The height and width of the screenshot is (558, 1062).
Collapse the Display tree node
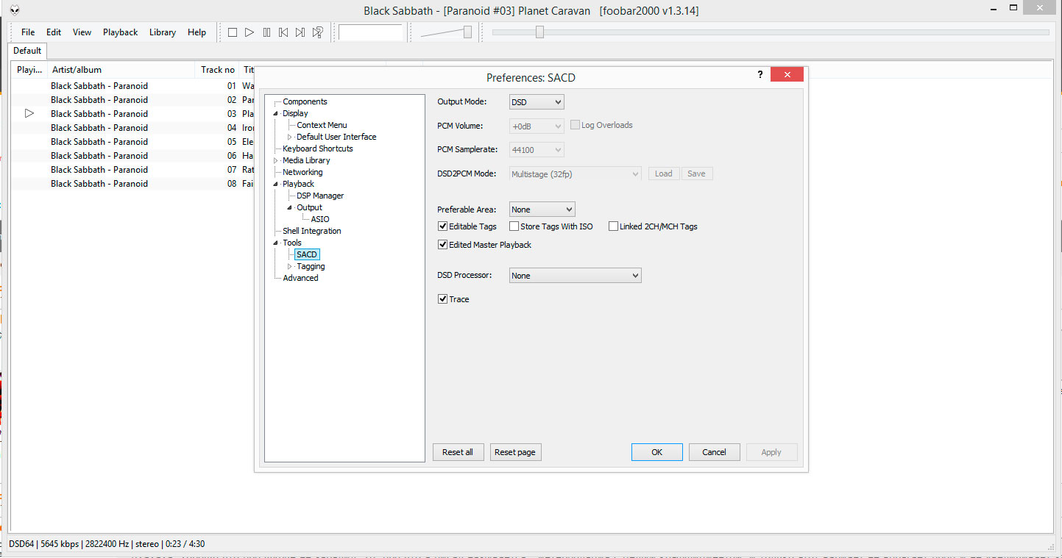coord(276,113)
